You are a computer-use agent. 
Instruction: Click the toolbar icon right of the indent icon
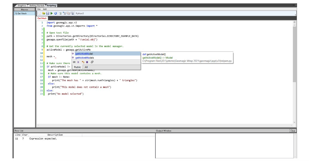coord(64,13)
